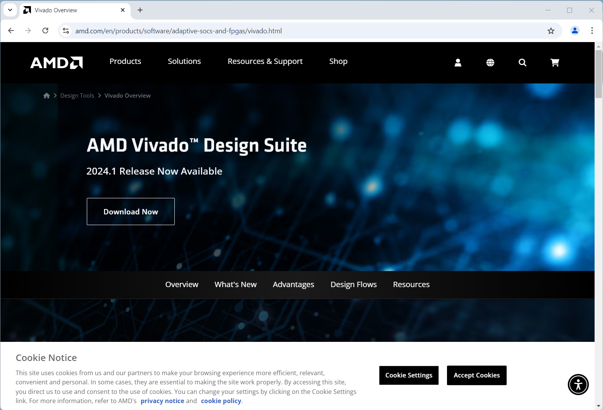Open the user account icon
Screen dimensions: 603x410
pos(458,62)
